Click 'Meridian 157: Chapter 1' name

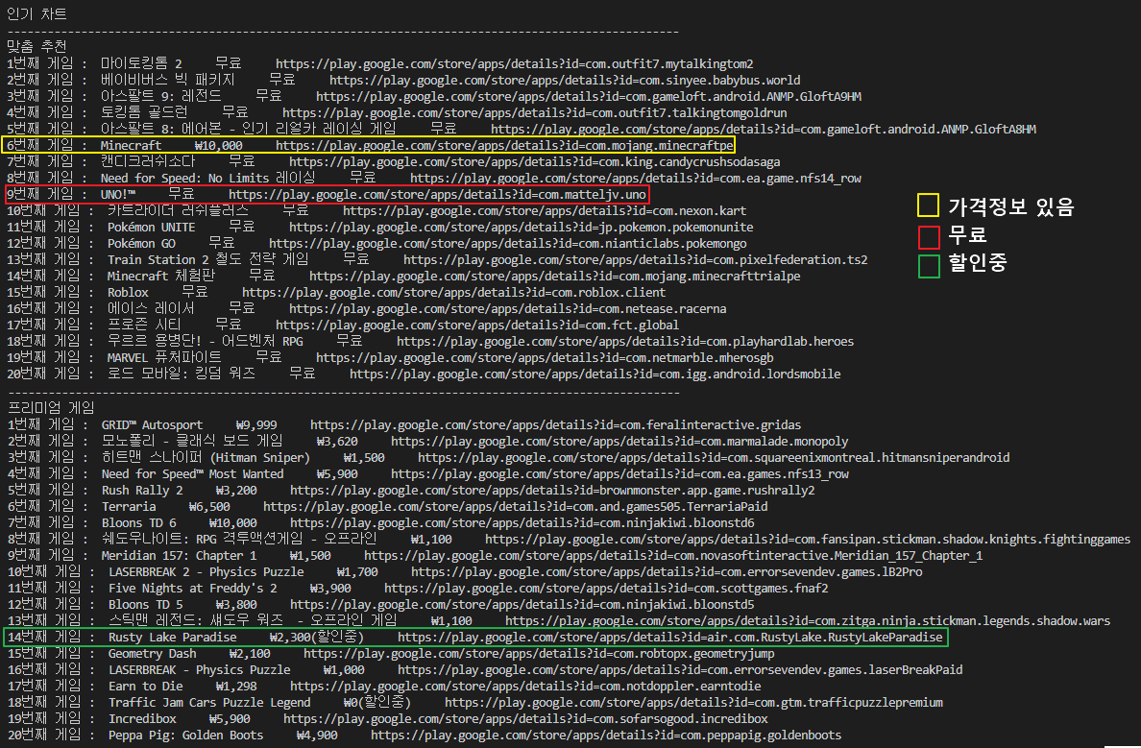(179, 555)
